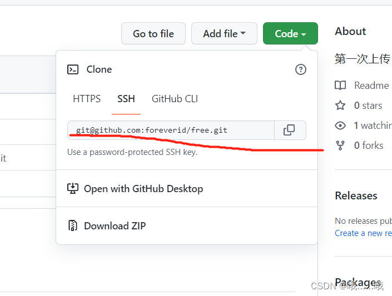Click the star icon next to stars
This screenshot has width=392, height=296.
(340, 106)
